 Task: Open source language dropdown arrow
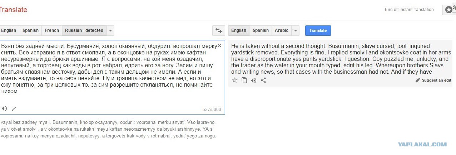110,30
